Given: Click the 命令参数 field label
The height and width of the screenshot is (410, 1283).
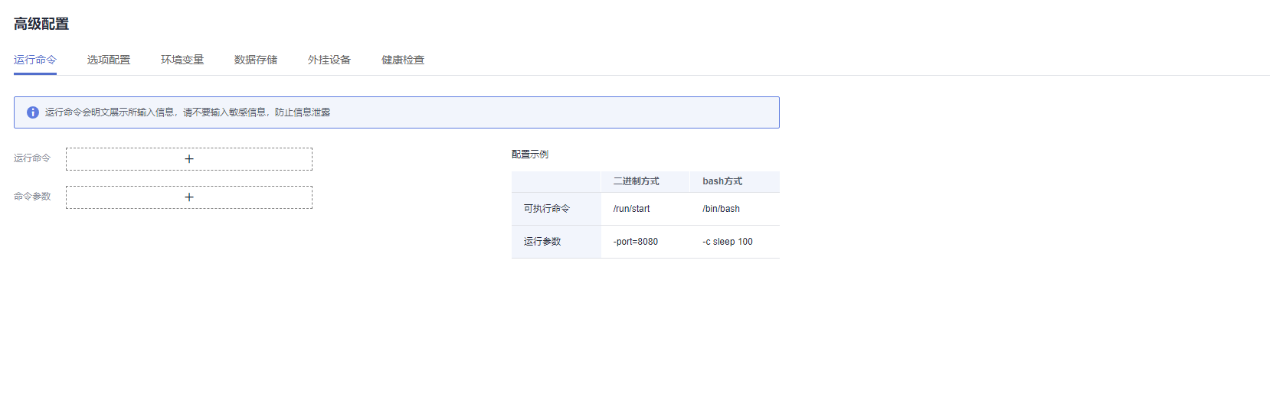Looking at the screenshot, I should click(32, 197).
